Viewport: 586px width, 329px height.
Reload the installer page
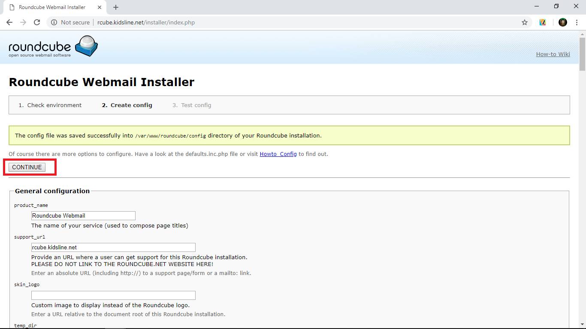tap(37, 22)
